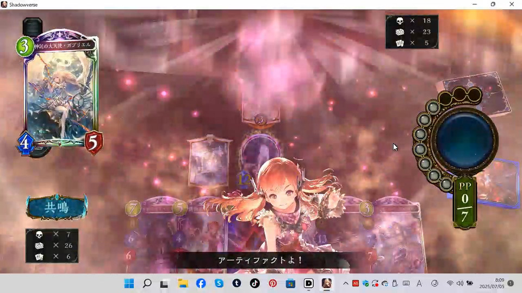Switch to Shadowverse taskbar icon

[327, 283]
